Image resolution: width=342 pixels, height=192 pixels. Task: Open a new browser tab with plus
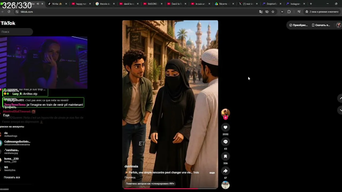pos(311,4)
